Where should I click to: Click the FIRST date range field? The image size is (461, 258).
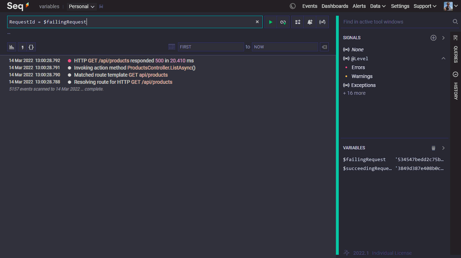tap(211, 47)
